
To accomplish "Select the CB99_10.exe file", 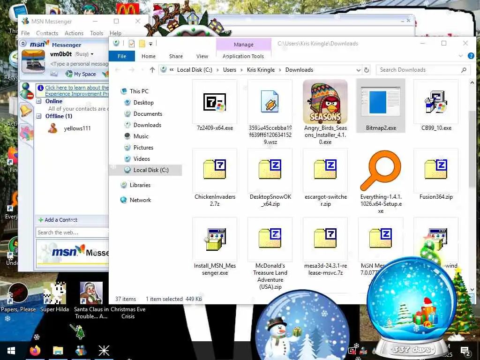I will point(436,106).
